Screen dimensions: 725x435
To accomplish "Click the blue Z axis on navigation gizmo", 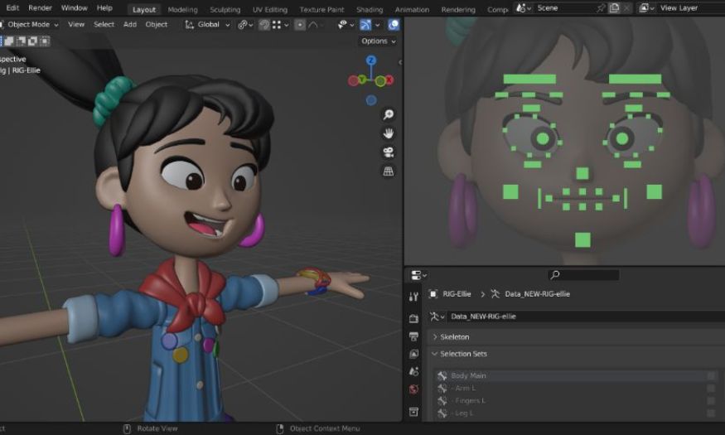I will tap(370, 60).
